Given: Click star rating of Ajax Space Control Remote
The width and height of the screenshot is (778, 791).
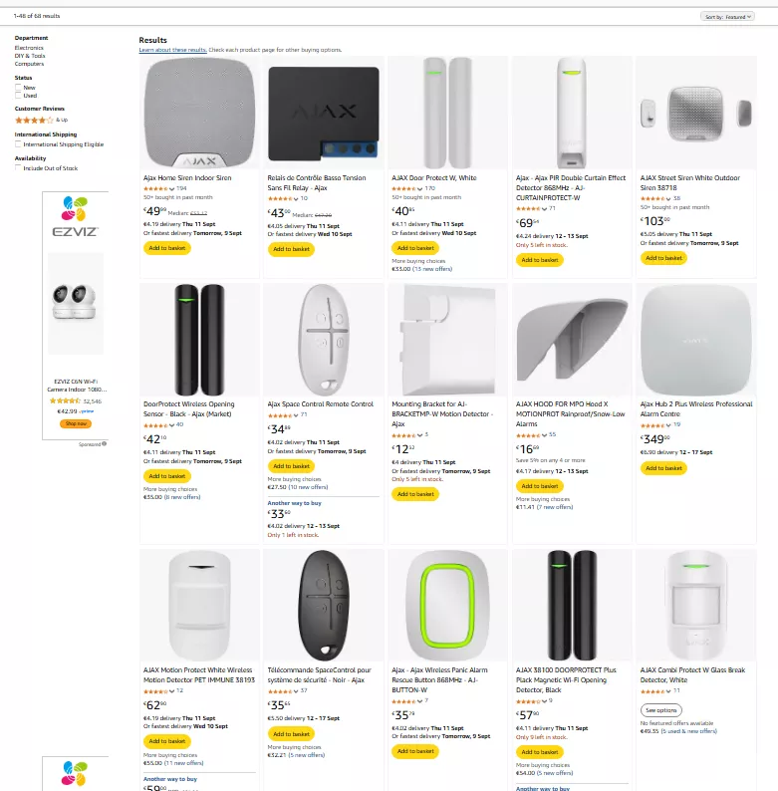Looking at the screenshot, I should (282, 413).
